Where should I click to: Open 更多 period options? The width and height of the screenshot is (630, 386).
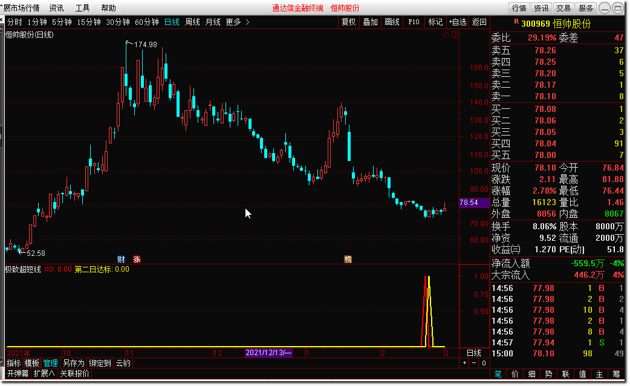click(x=233, y=22)
